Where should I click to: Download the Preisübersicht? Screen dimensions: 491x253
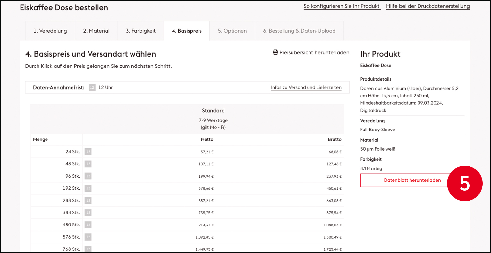[x=311, y=52]
